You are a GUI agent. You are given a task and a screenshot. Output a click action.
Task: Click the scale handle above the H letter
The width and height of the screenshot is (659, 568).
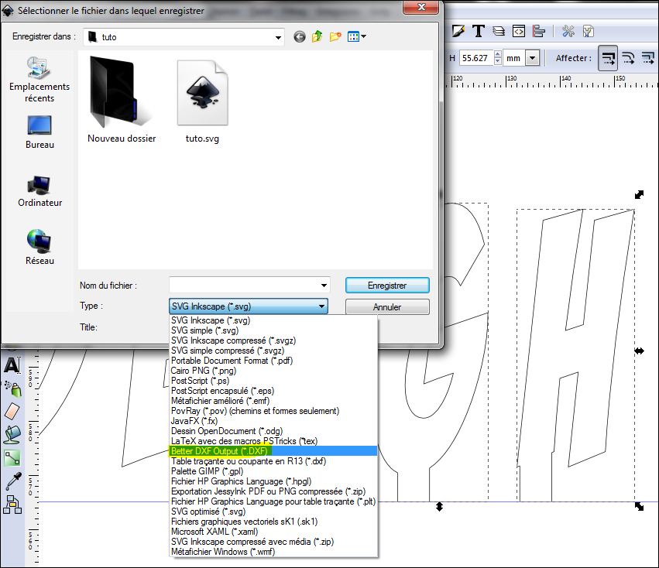[x=639, y=194]
